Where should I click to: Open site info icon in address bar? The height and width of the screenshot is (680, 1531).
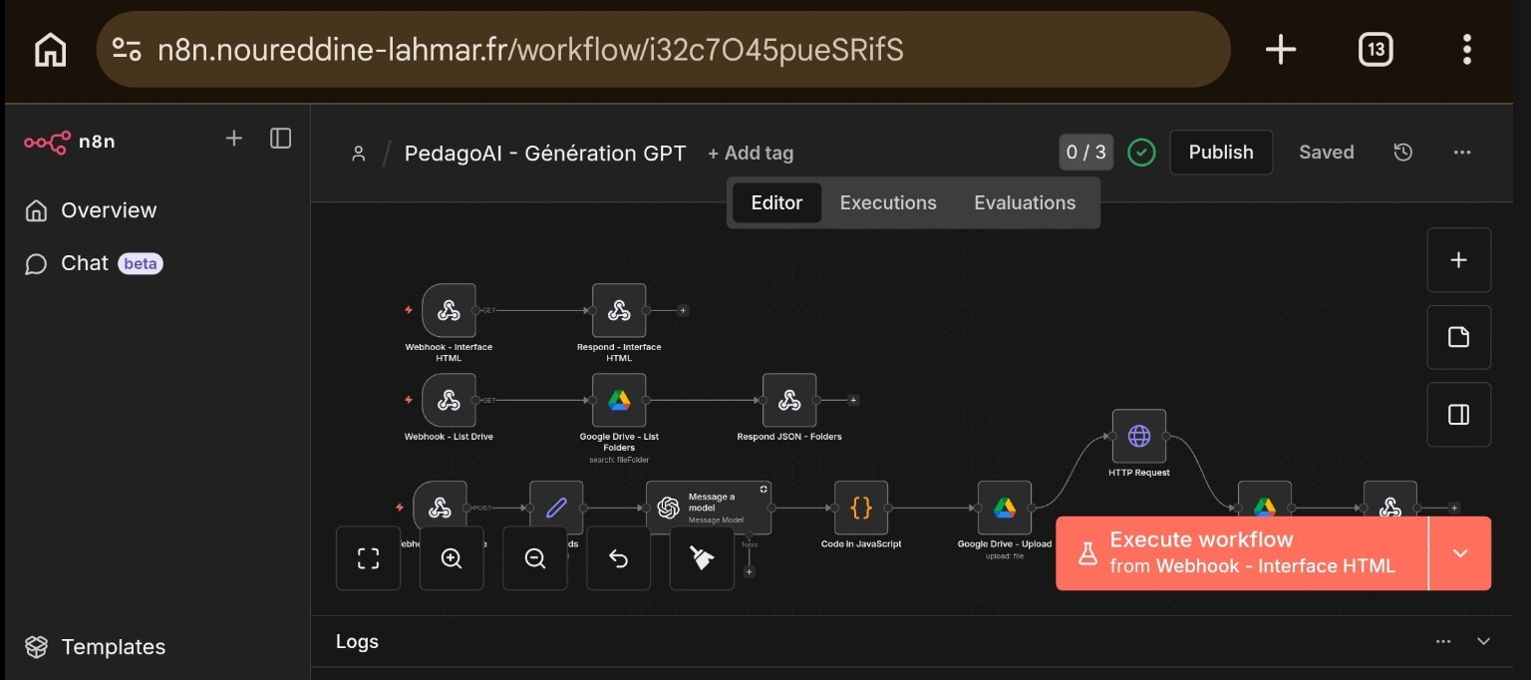click(127, 49)
